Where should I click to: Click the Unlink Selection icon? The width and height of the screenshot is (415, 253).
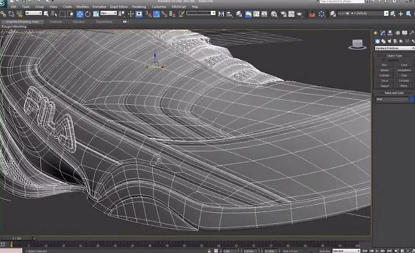(x=12, y=13)
